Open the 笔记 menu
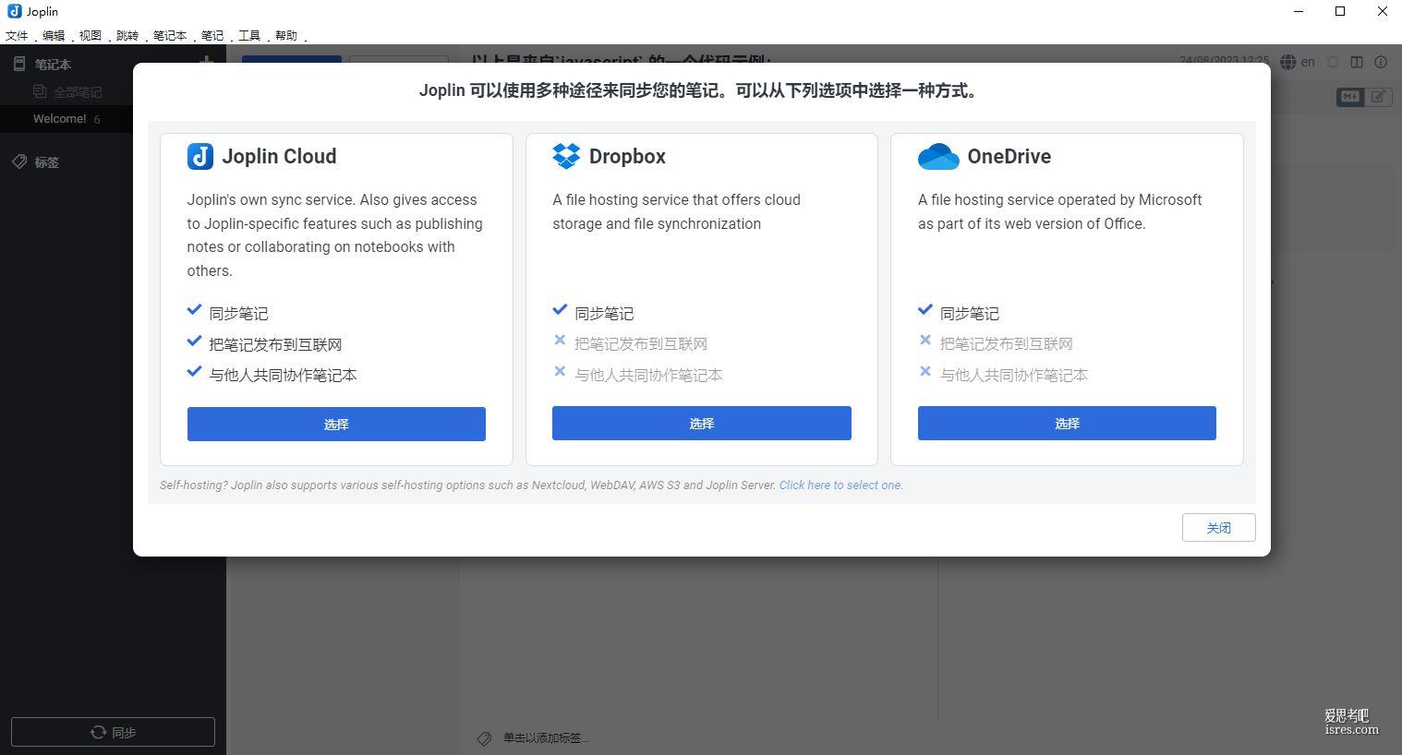This screenshot has height=755, width=1402. (212, 35)
